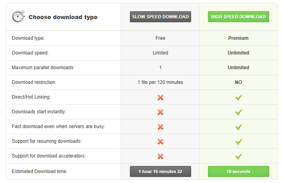Select the '1' parallel downloads value
Screen dimensions: 282x183
point(161,68)
